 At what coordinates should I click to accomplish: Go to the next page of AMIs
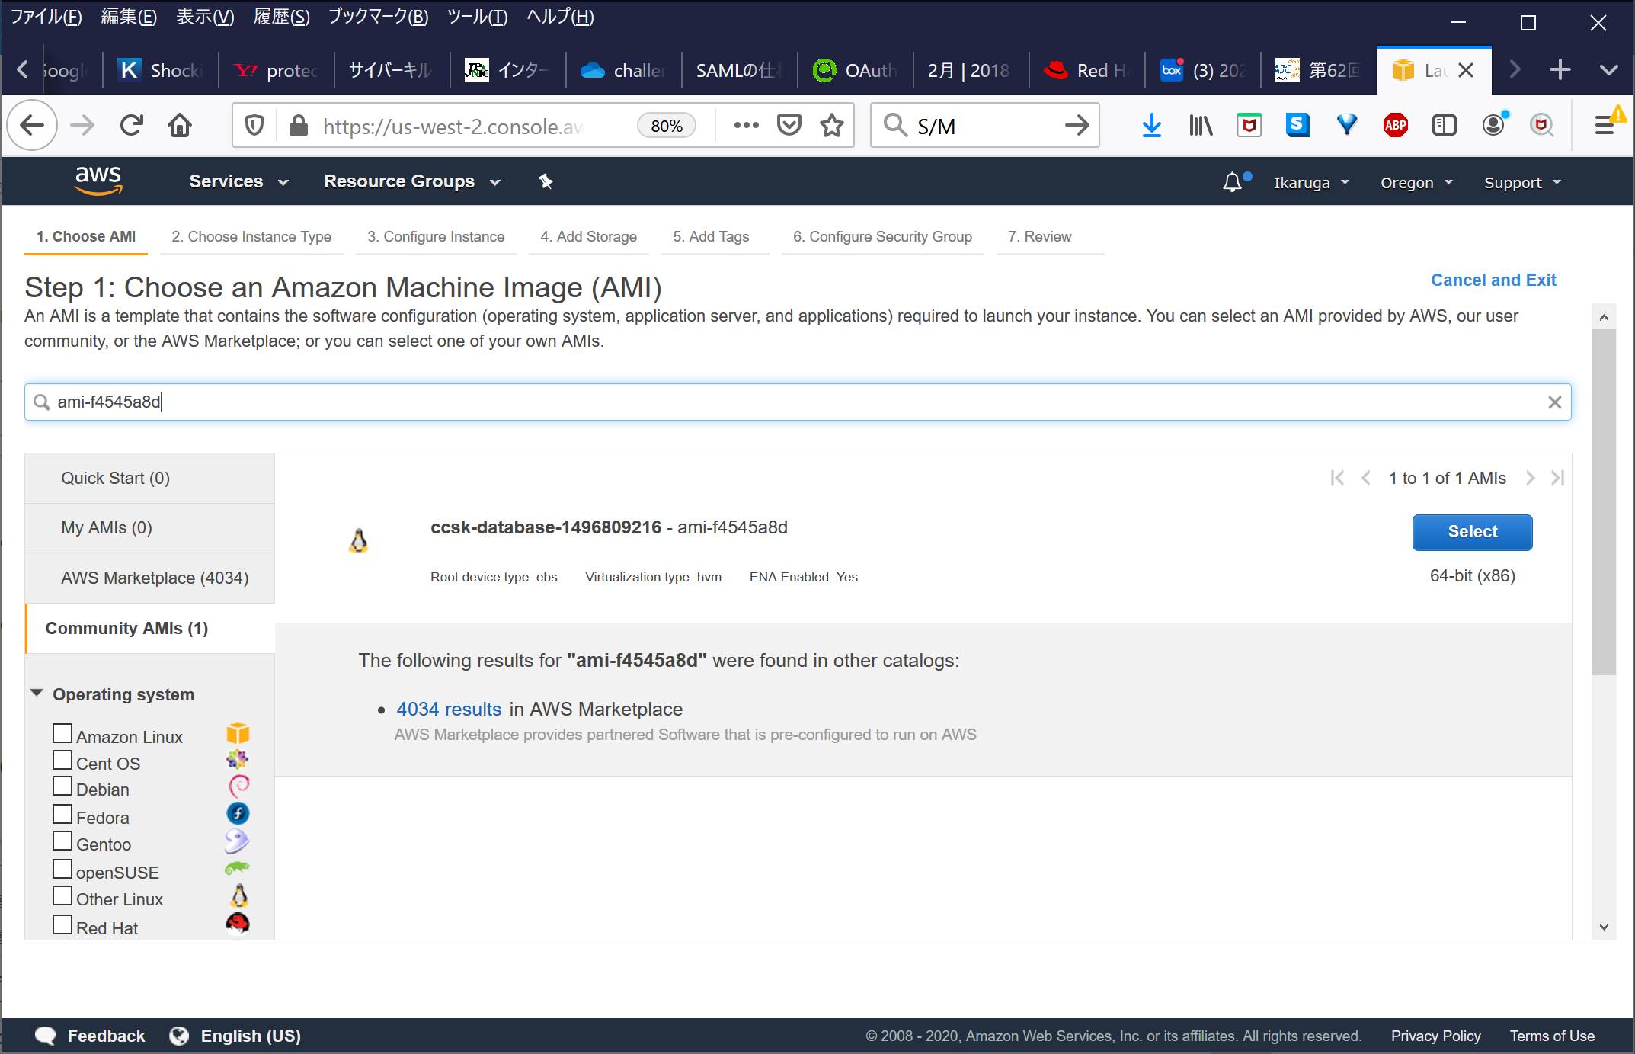pyautogui.click(x=1530, y=478)
